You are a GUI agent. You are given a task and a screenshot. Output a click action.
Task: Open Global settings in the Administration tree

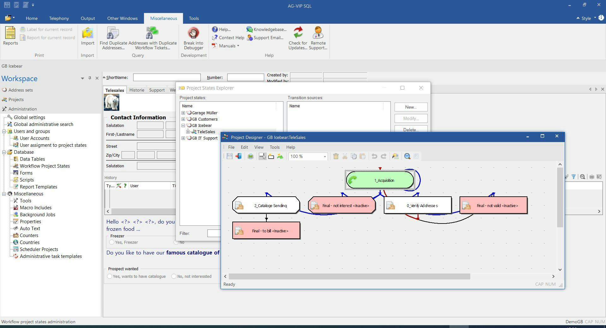coord(29,117)
